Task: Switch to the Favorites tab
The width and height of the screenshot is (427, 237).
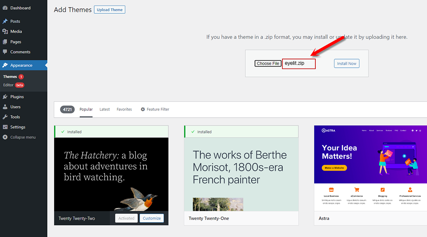Action: tap(124, 109)
